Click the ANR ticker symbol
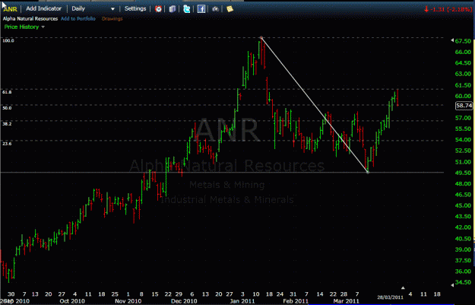 click(10, 9)
